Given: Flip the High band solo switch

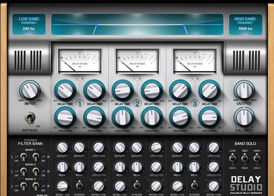Looking at the screenshot, I should [257, 158].
